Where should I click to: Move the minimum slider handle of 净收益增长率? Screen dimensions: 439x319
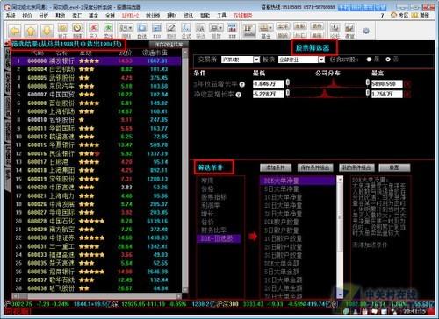click(x=288, y=93)
